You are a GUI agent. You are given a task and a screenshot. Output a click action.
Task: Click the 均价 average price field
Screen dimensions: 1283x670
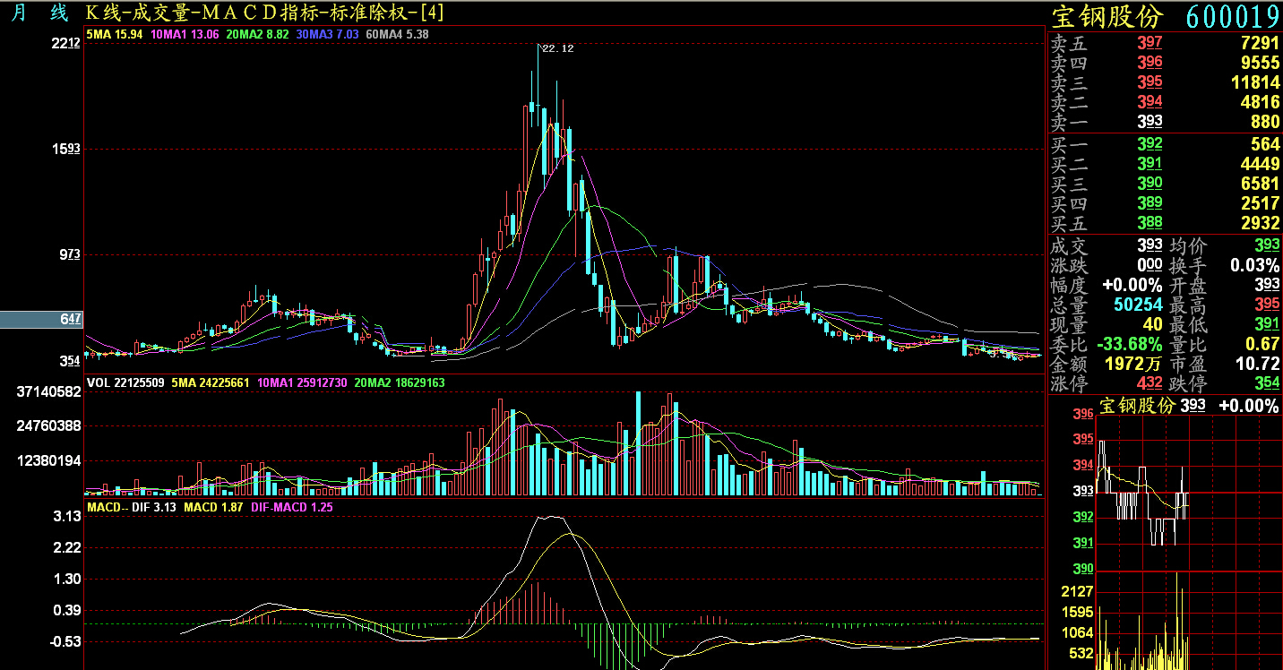(x=1225, y=245)
